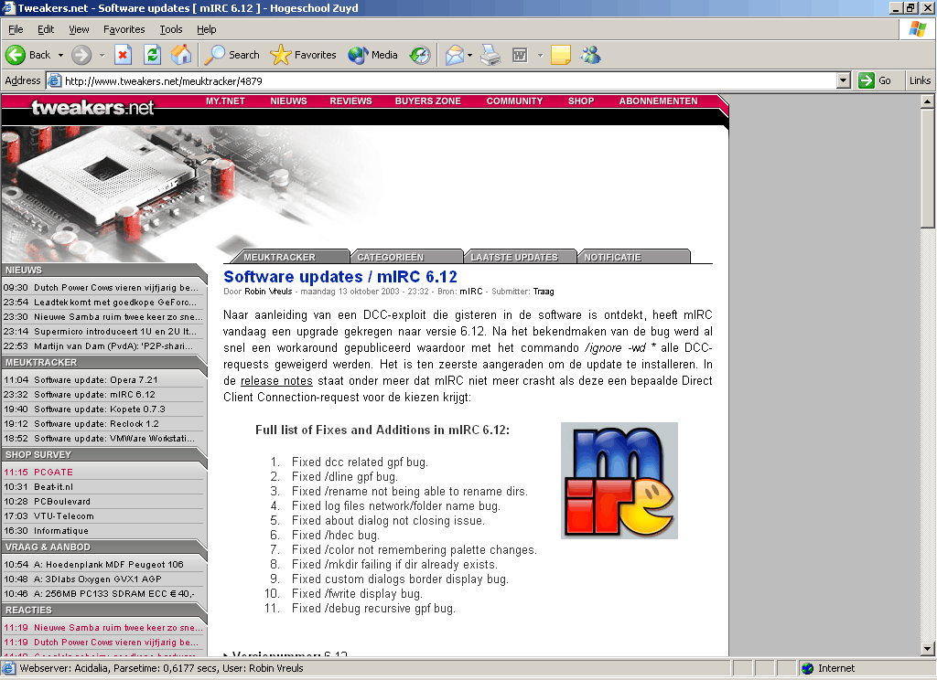Click the Windows flag logo
Screen dimensions: 937x680
pyautogui.click(x=917, y=29)
